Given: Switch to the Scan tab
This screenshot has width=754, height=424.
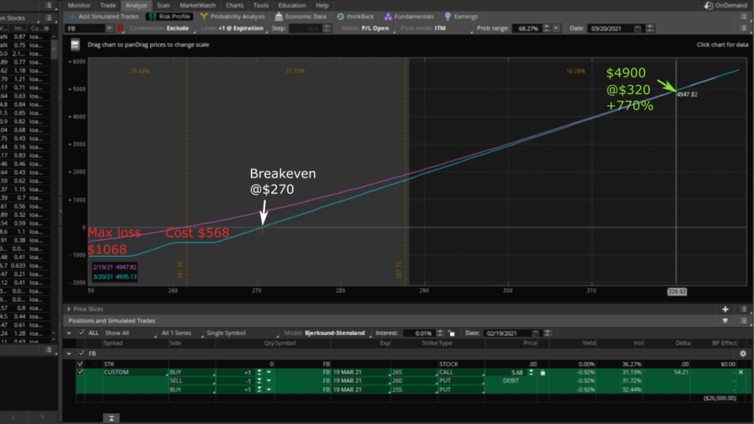Looking at the screenshot, I should click(x=163, y=5).
